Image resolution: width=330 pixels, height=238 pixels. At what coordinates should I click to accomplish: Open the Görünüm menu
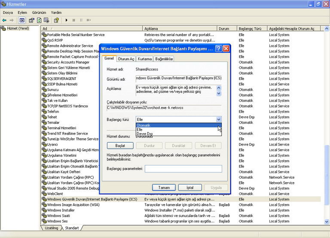pyautogui.click(x=39, y=12)
